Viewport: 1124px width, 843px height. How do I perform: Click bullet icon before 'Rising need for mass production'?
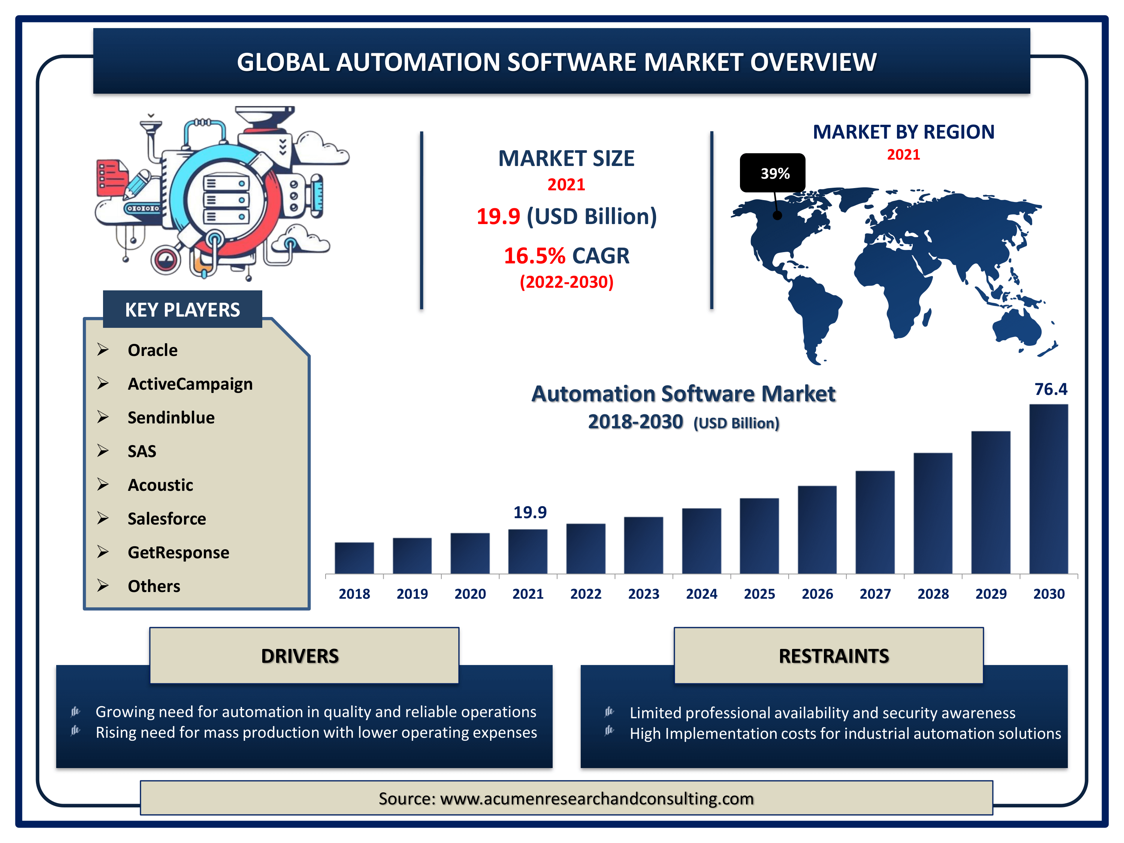tap(76, 731)
